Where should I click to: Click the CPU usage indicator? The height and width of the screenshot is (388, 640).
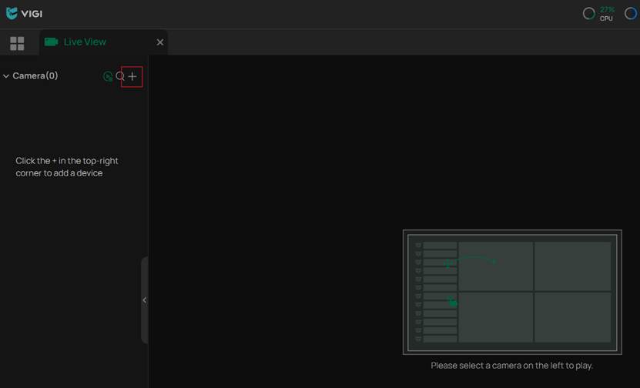pos(598,14)
